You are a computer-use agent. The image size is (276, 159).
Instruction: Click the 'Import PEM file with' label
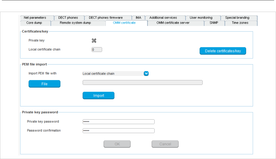(42, 74)
